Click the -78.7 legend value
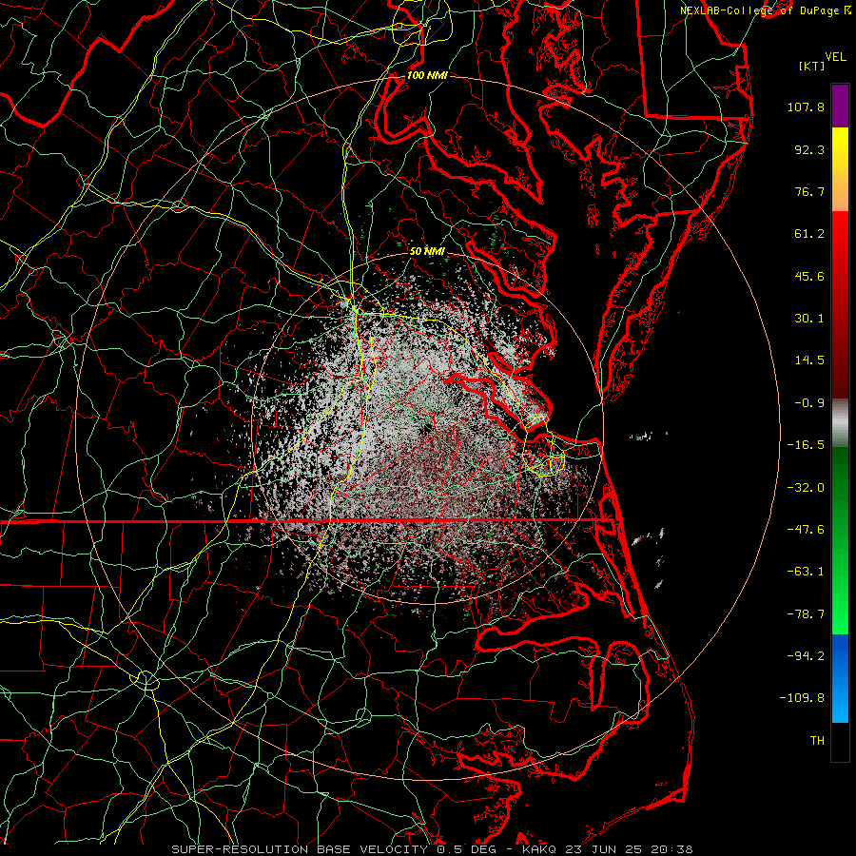The height and width of the screenshot is (856, 856). [x=806, y=614]
